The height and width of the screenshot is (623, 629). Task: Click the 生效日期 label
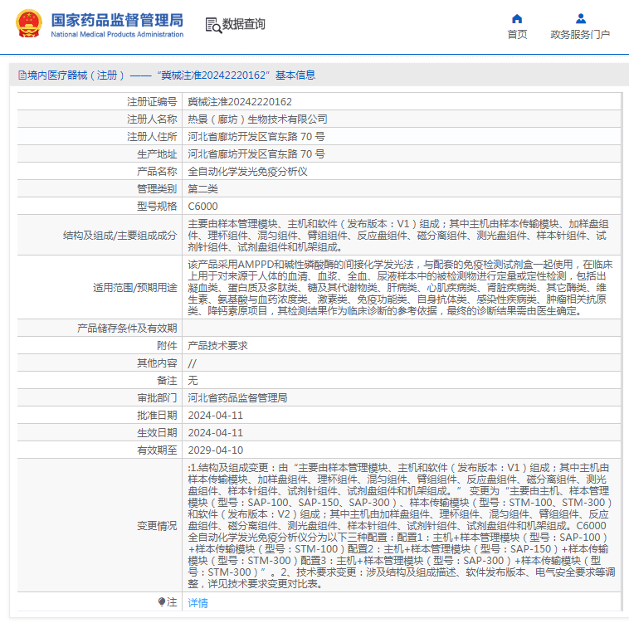[x=157, y=433]
